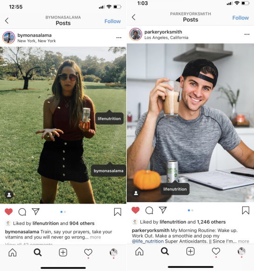Open Home tab in right phone's bottom bar
Screen dimensions: 254x271
click(x=139, y=251)
